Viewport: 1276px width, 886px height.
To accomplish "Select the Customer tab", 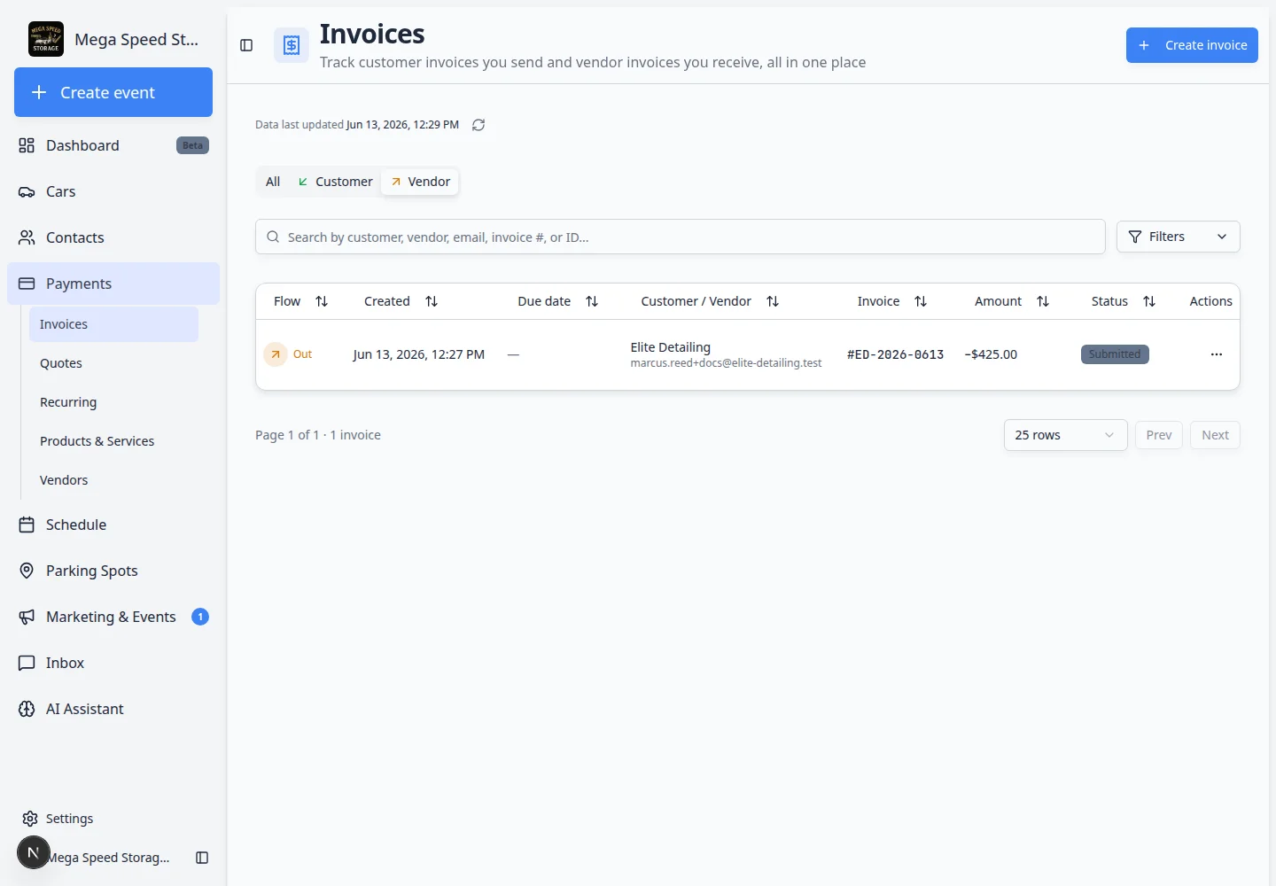I will click(x=335, y=182).
